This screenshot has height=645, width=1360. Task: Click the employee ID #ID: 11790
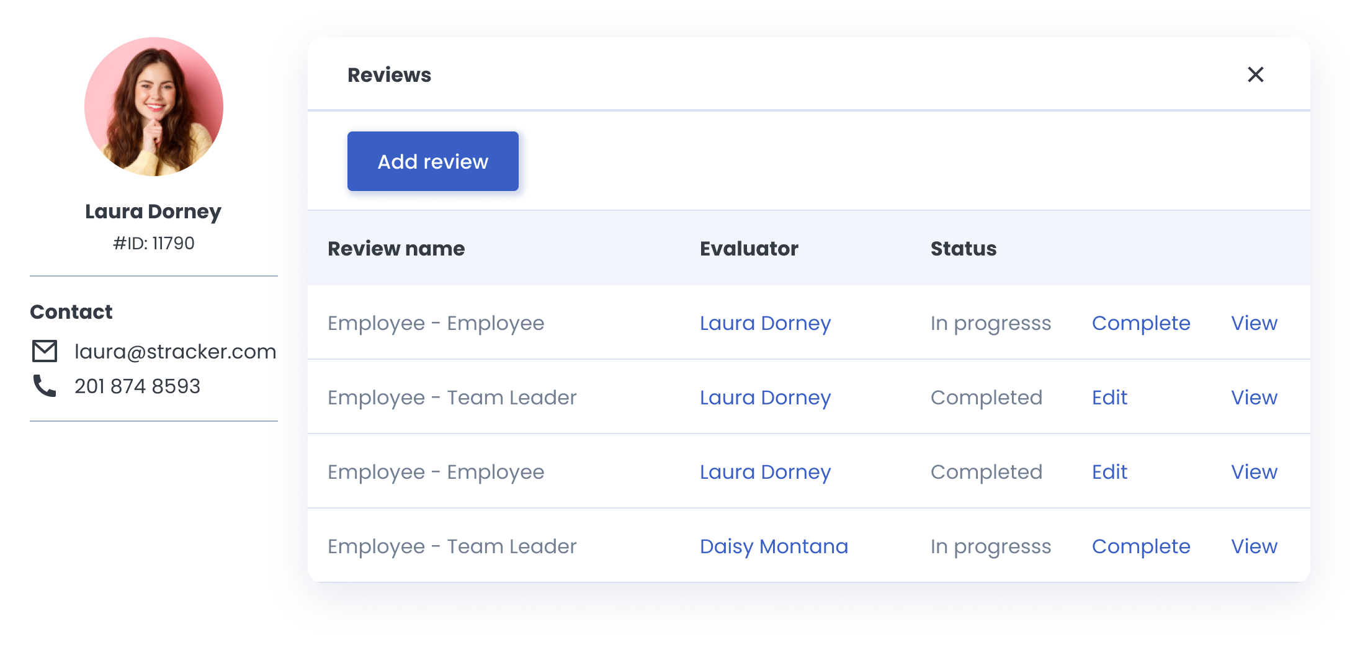point(153,242)
